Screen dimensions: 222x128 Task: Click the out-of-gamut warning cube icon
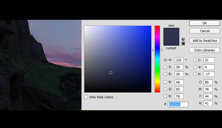click(x=183, y=39)
